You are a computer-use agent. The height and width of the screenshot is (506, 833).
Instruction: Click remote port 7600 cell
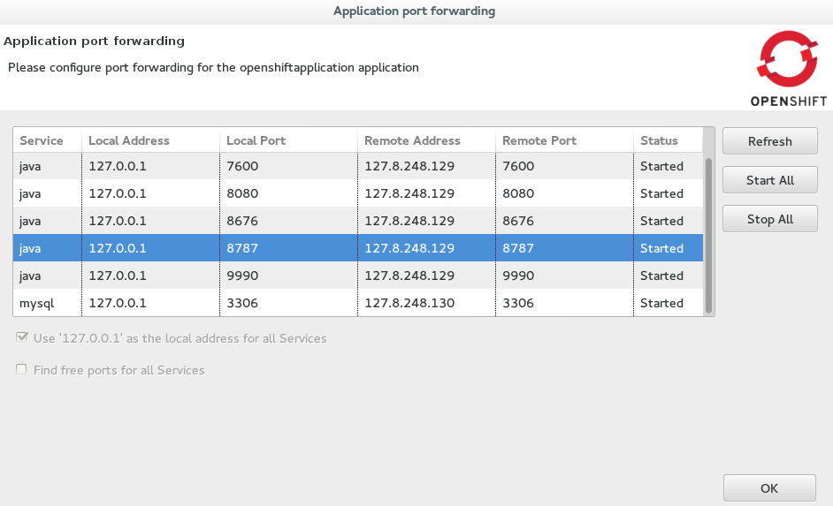[x=518, y=166]
